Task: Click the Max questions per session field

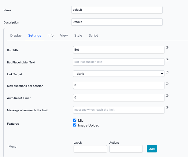Action: (119, 85)
